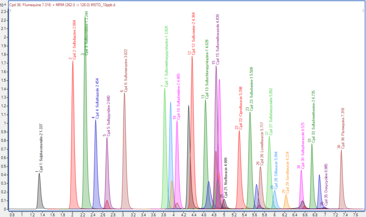Viewport: 366px width, 217px height.
Task: Click the 2.3 tick on the y-axis
Action: [x=3, y=11]
